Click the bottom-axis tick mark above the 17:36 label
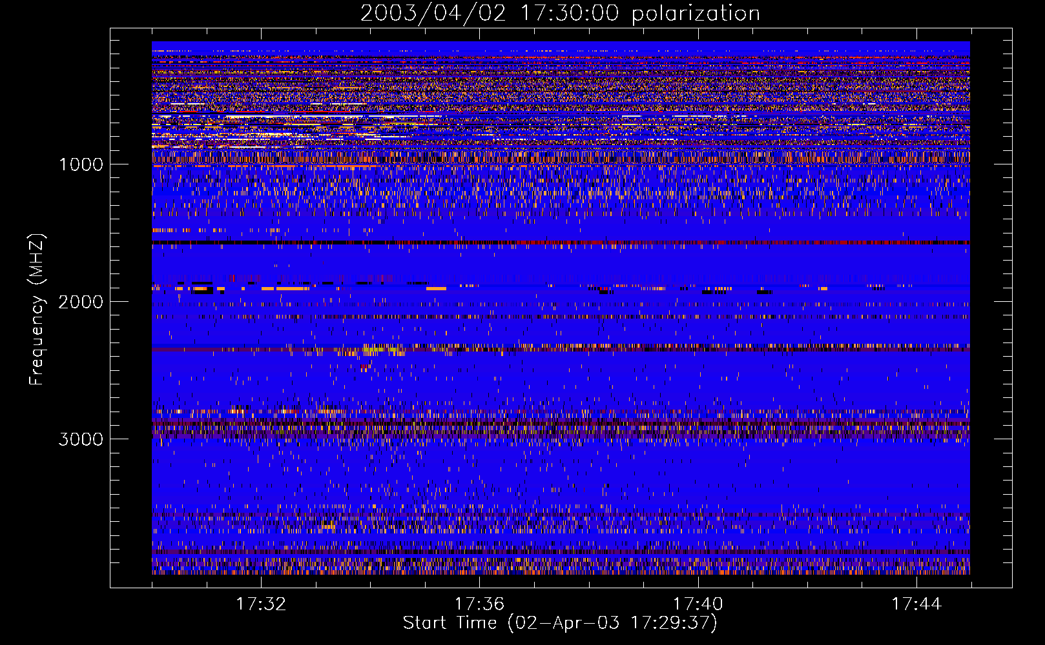Screen dimensions: 1045x645 479,582
